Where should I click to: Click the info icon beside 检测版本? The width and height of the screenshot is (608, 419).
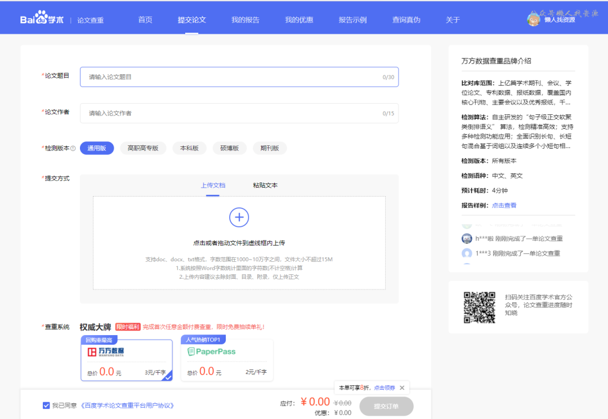click(73, 148)
